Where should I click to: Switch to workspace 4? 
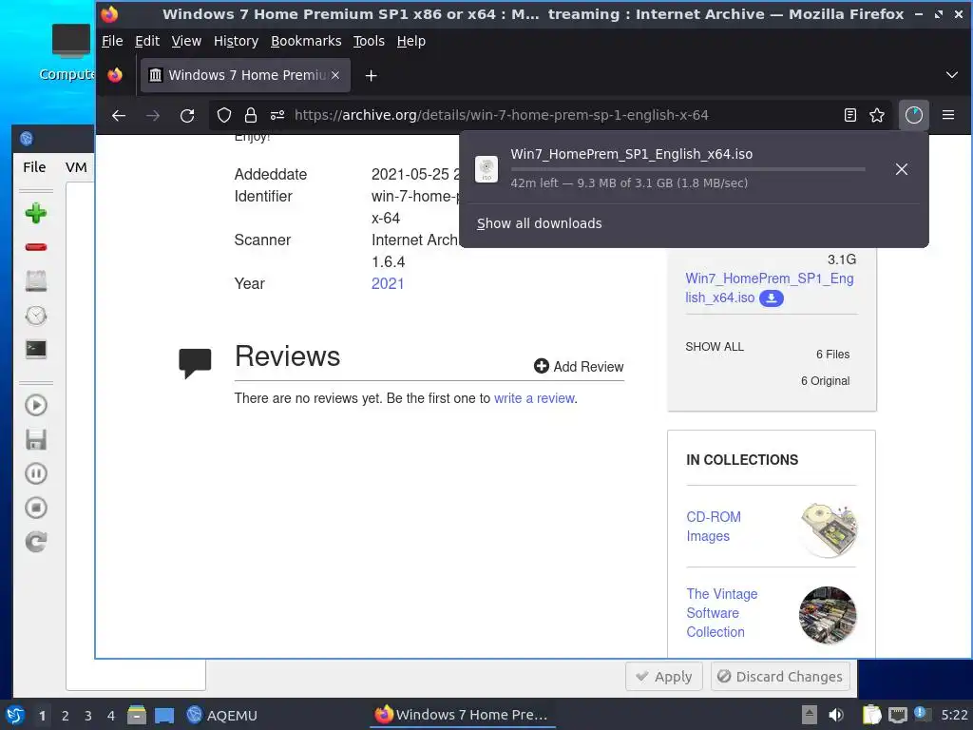111,716
